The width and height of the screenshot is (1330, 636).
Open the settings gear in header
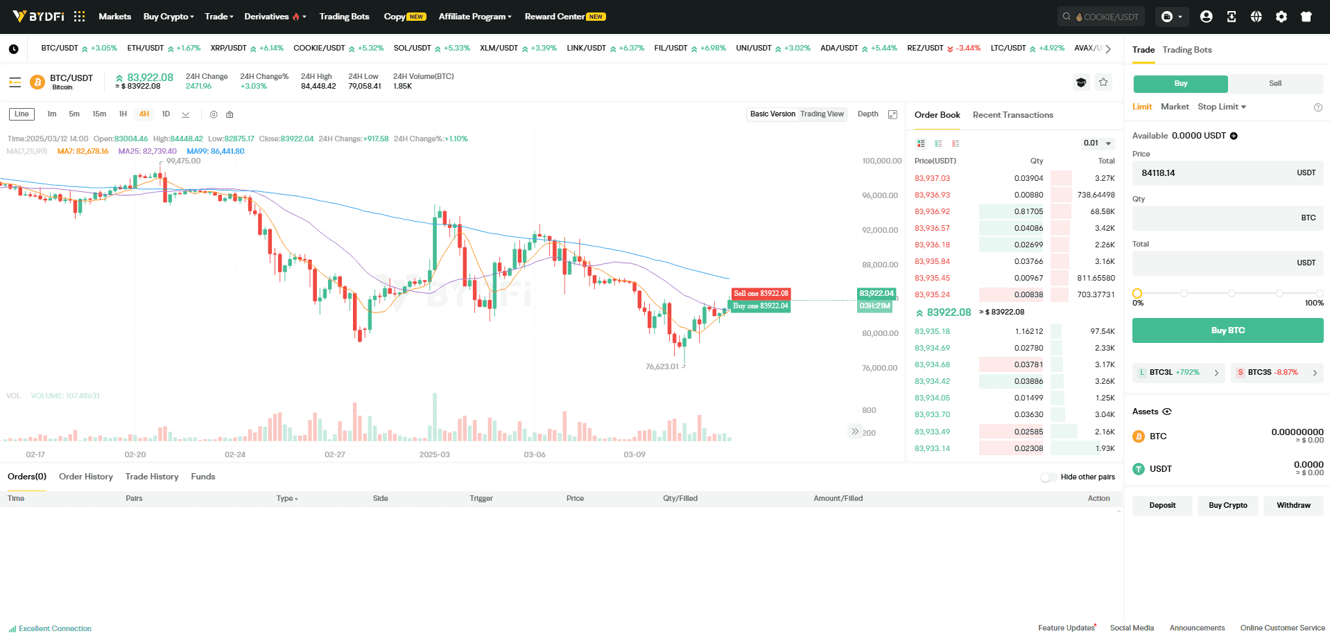point(1281,17)
